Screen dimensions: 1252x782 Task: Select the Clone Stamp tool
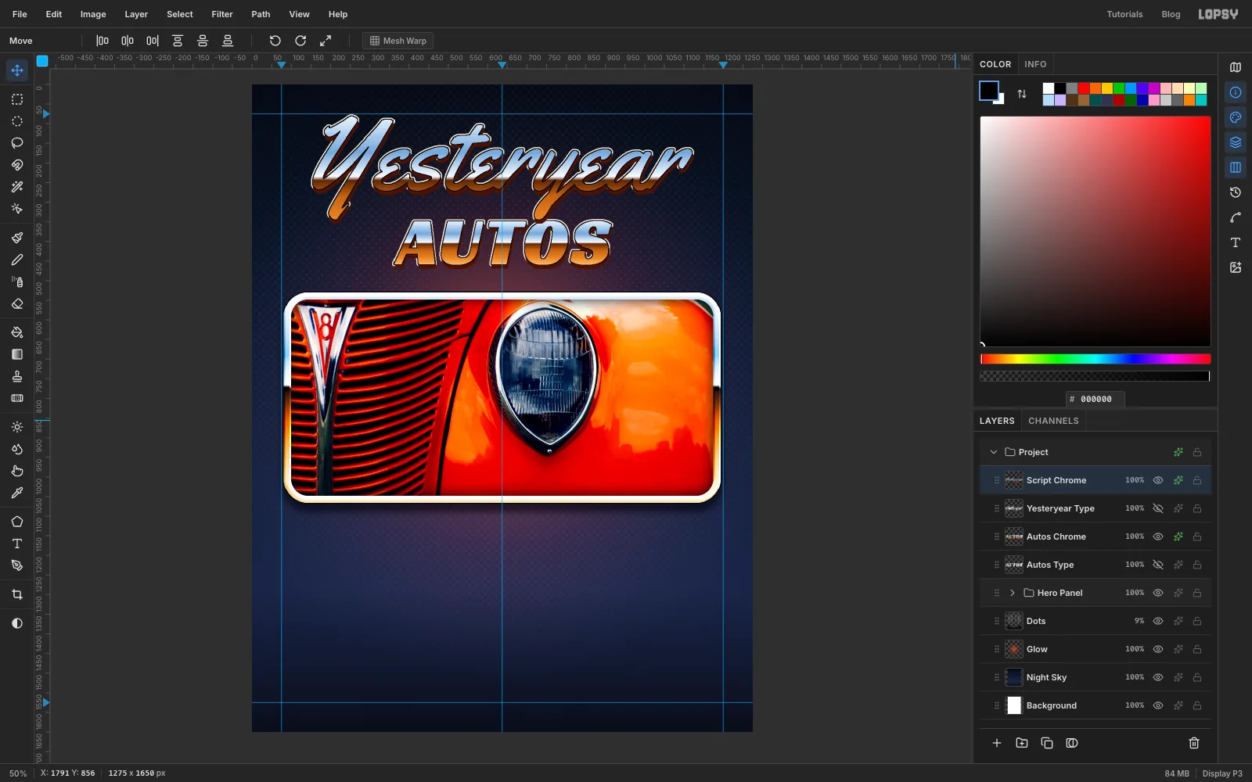pos(17,376)
